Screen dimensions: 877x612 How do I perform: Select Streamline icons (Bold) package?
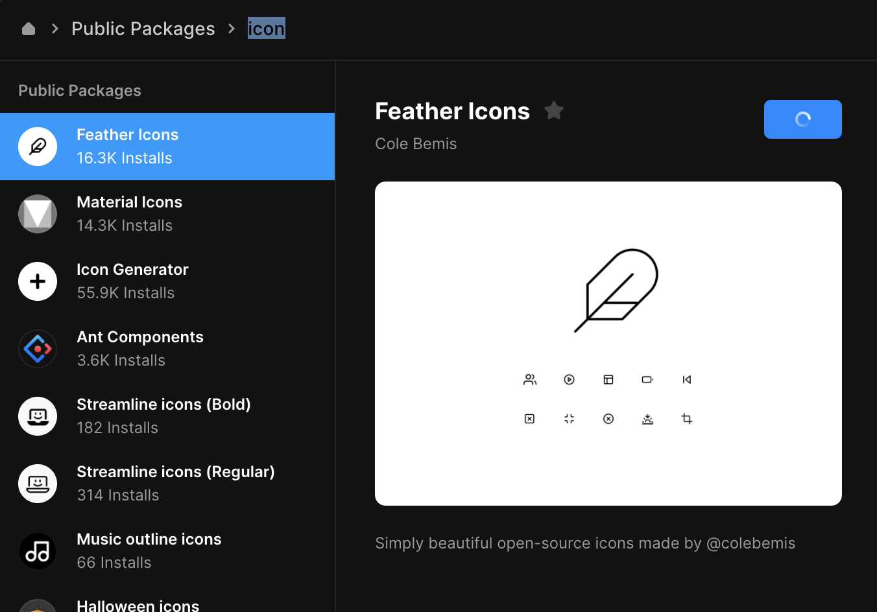pos(167,416)
